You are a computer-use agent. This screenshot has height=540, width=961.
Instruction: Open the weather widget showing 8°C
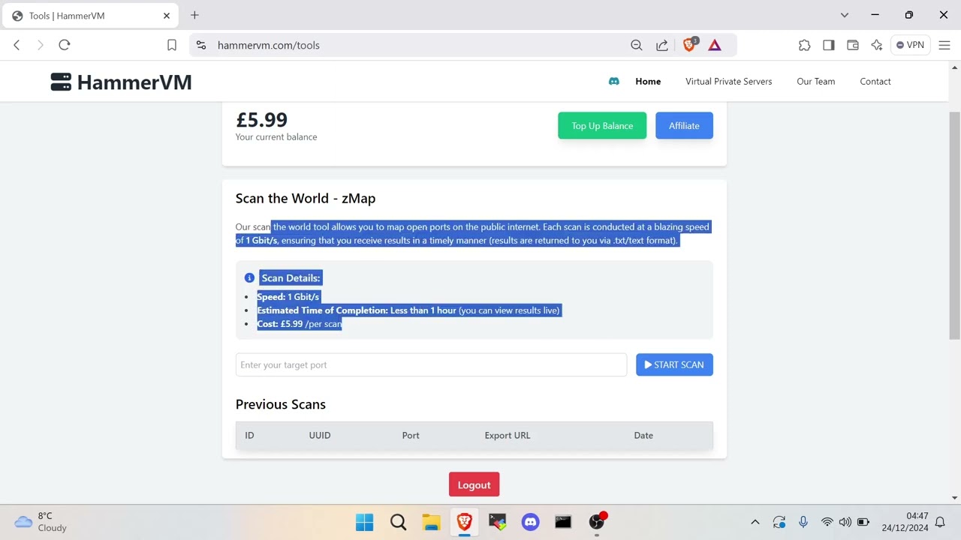(41, 522)
